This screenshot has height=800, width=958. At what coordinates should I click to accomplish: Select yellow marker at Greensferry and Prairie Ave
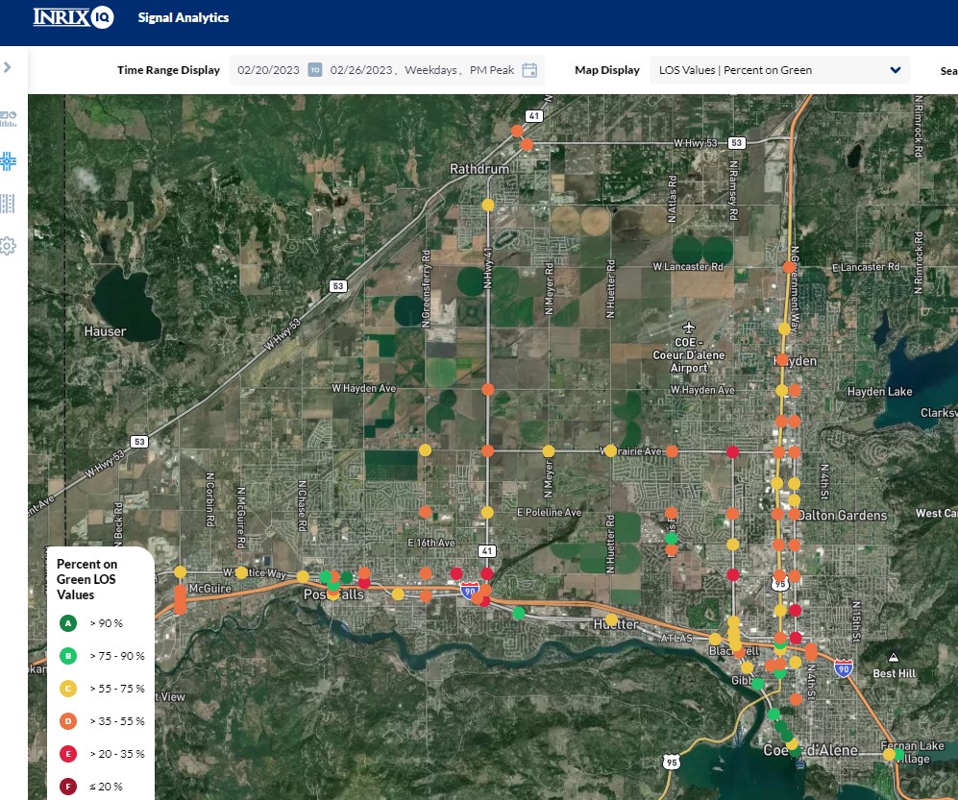coord(426,450)
